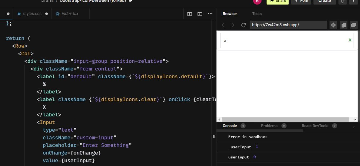Refresh the preview browser
This screenshot has width=360, height=166.
point(244,25)
